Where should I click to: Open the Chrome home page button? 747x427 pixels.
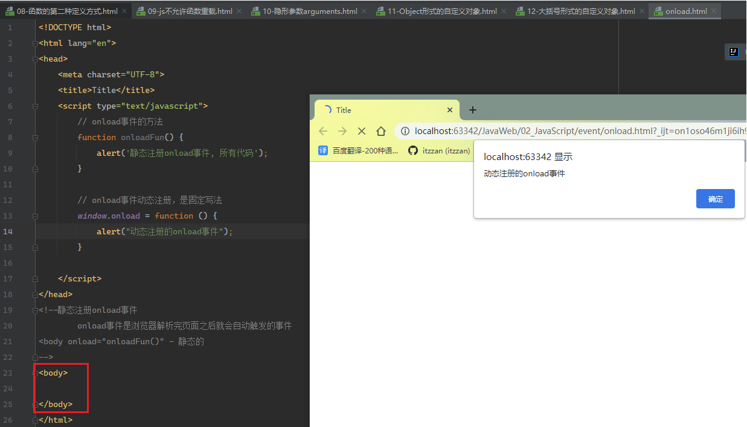click(x=381, y=131)
